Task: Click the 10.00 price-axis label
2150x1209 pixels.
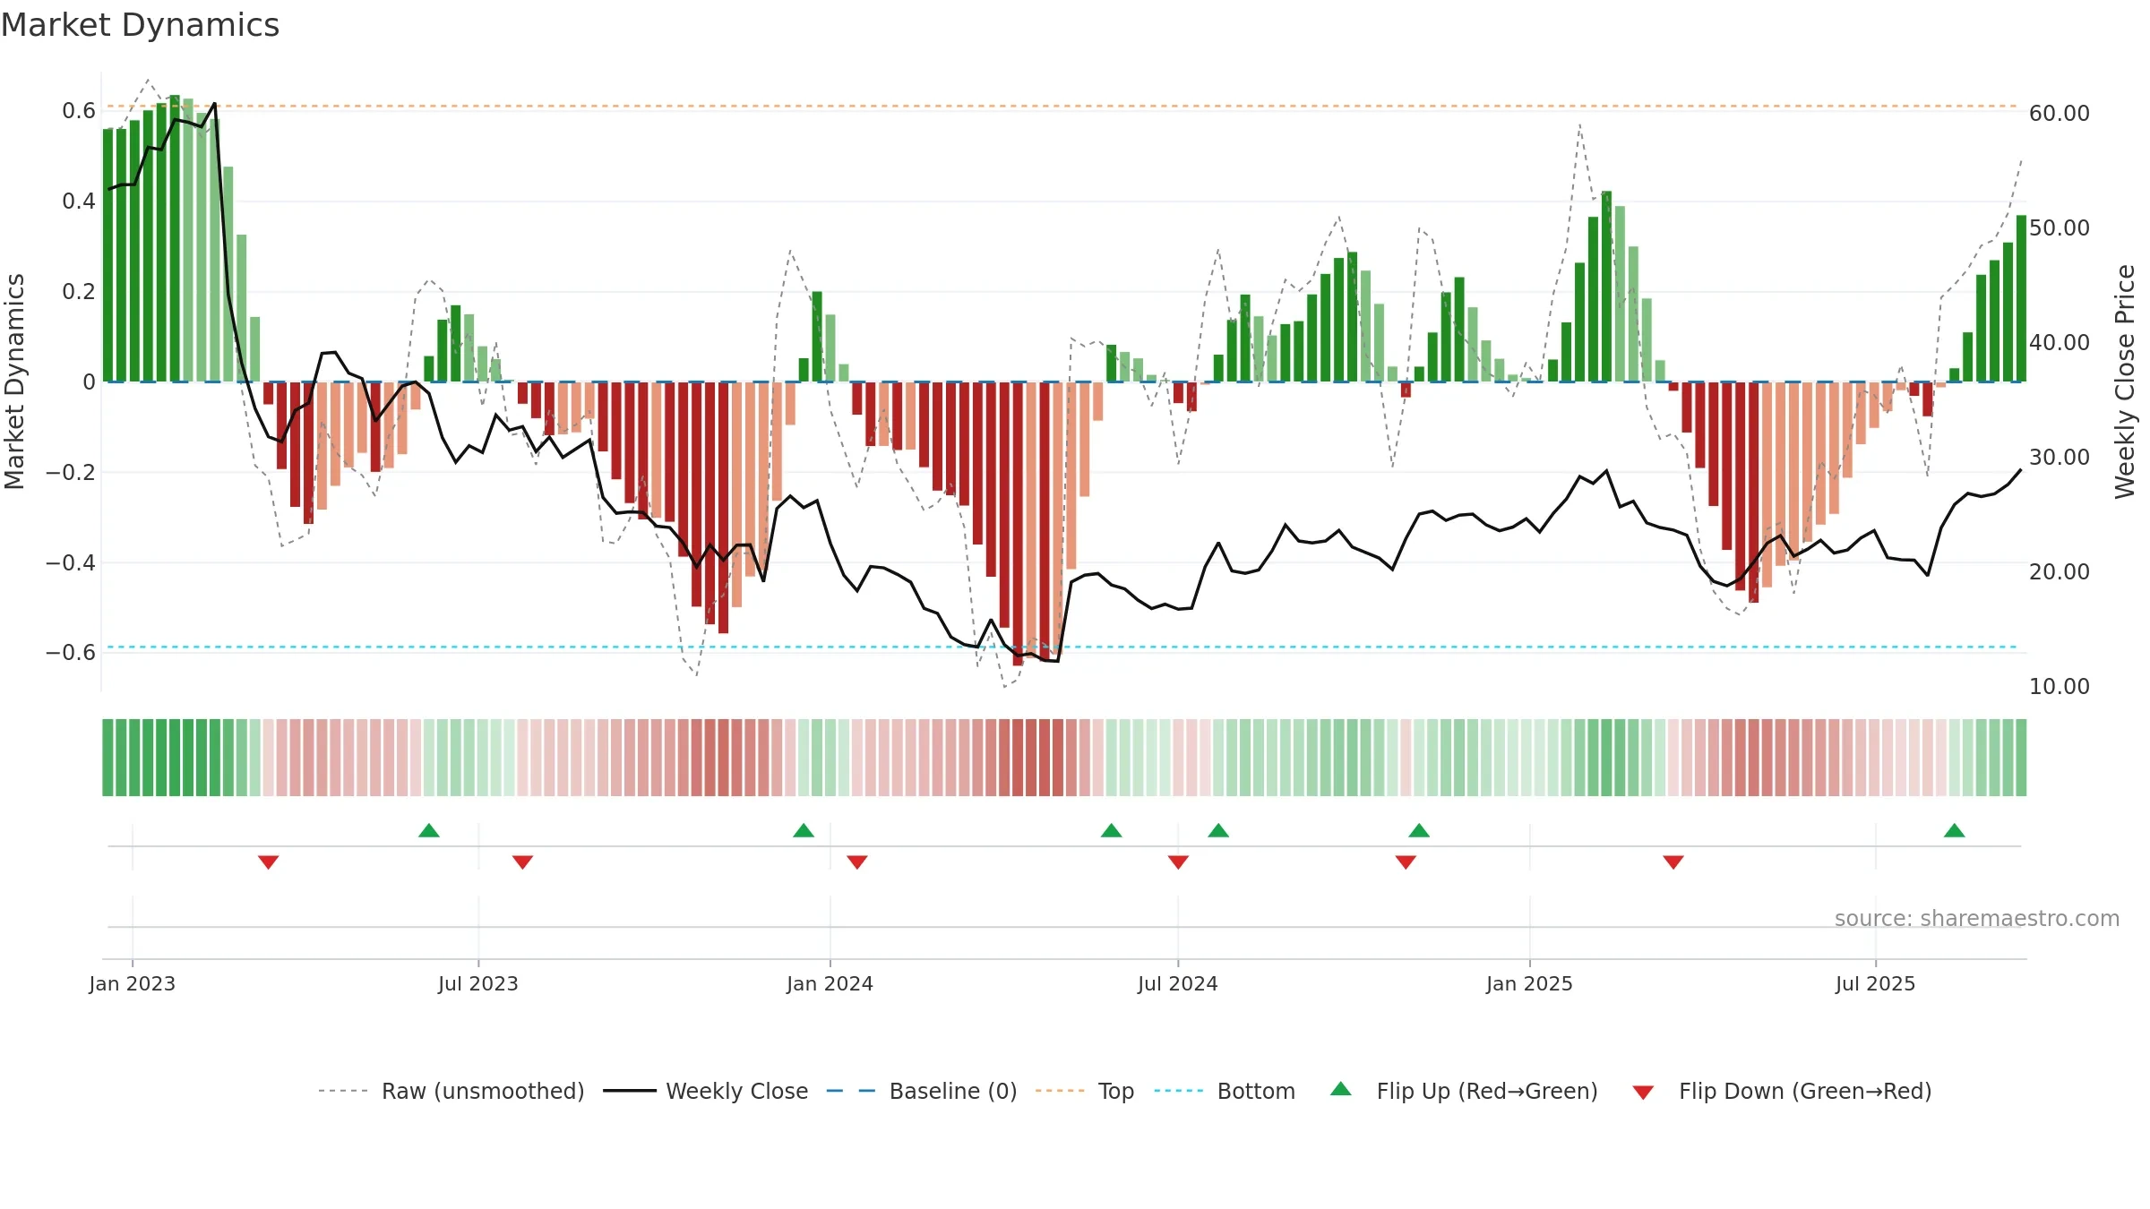Action: click(2060, 687)
